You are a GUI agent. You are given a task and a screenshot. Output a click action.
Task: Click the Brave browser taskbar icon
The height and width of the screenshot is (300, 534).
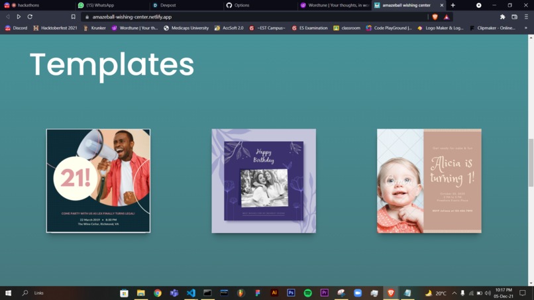click(x=391, y=293)
